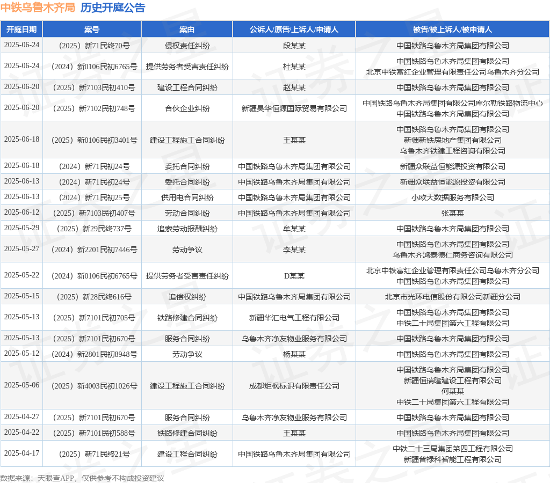The height and width of the screenshot is (483, 550).
Task: Click the 案号 column header
Action: (92, 30)
